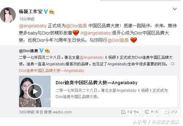
Task: Open 杨颖工作室 profile avatar
Action: [x=8, y=15]
